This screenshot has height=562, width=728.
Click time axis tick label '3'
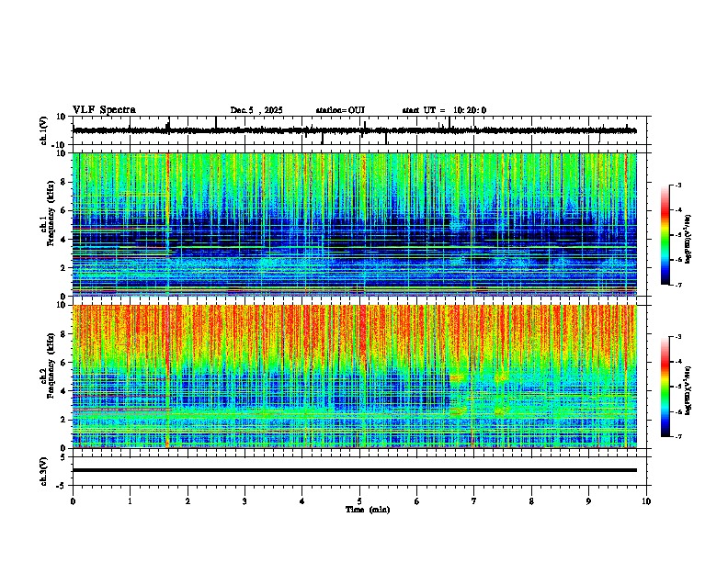tap(245, 501)
